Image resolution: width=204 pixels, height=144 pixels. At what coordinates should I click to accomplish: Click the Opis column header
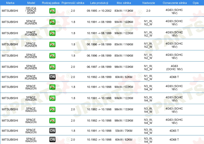(196, 3)
